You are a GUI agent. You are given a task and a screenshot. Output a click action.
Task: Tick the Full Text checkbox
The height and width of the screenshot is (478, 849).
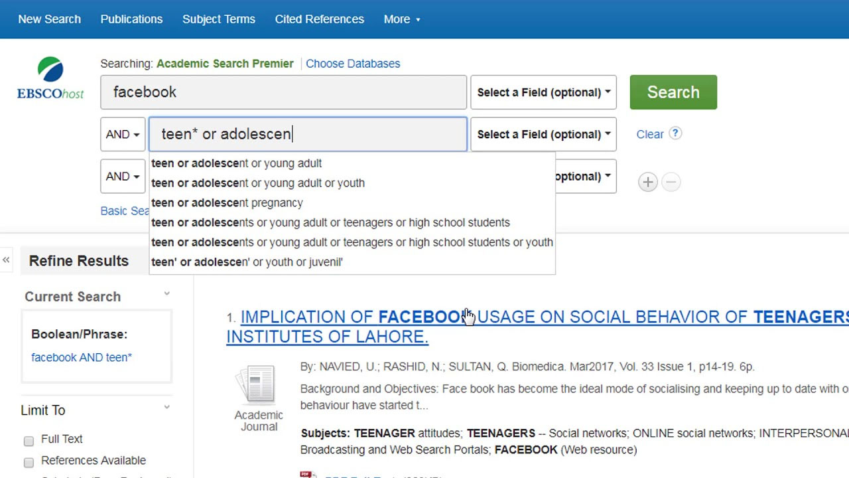point(29,441)
